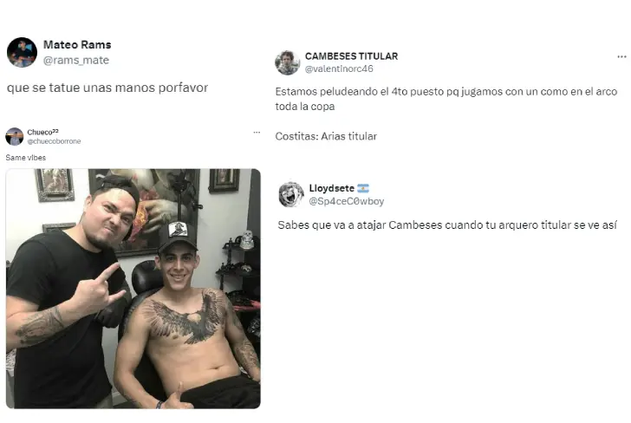Open the 'Sabes que va a atajar Cambeses' tweet
631x423 pixels.
pos(447,225)
